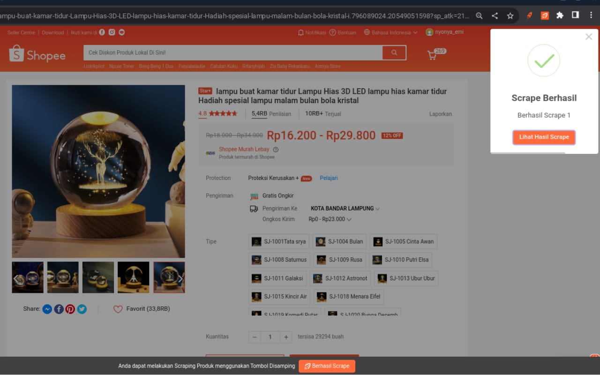Choose the SJ-1015 Kincir Air option
600x375 pixels.
[280, 297]
